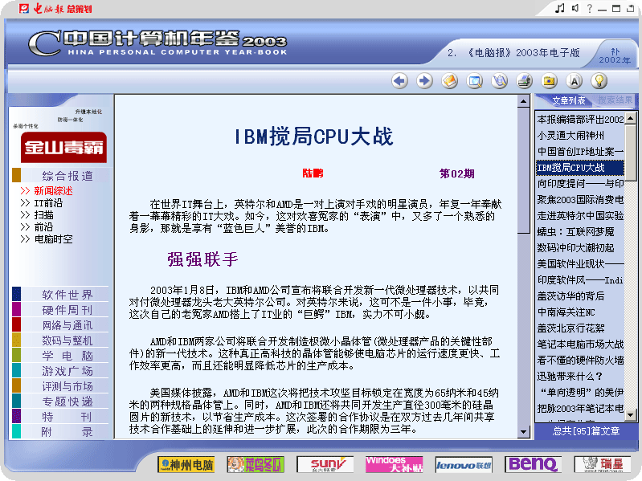
Task: Click the light bulb tips icon
Action: point(599,80)
